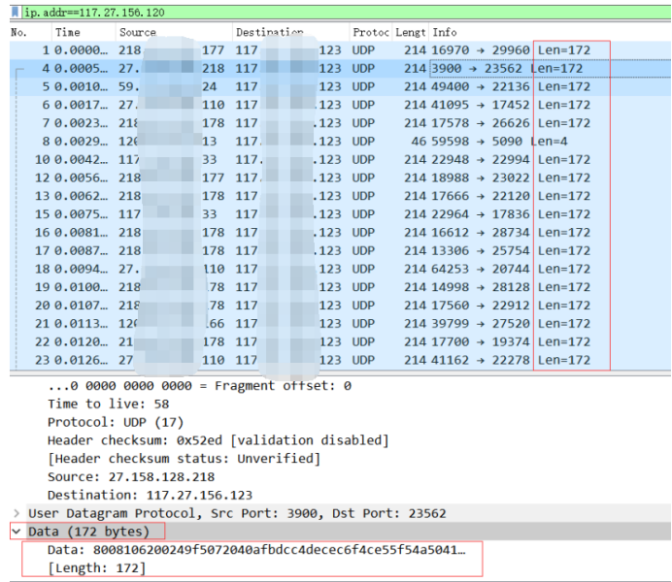Select the Destination: 117.27.156.123 field
This screenshot has width=672, height=582.
click(150, 495)
